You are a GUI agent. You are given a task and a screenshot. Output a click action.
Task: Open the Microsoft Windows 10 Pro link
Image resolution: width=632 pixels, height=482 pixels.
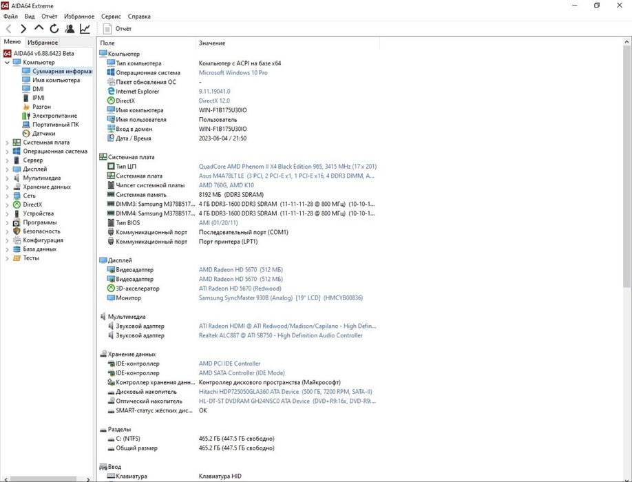click(x=233, y=72)
